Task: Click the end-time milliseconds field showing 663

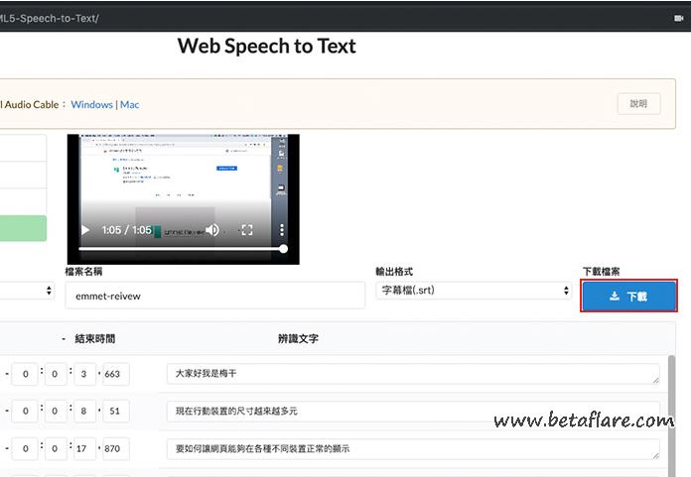Action: coord(116,374)
